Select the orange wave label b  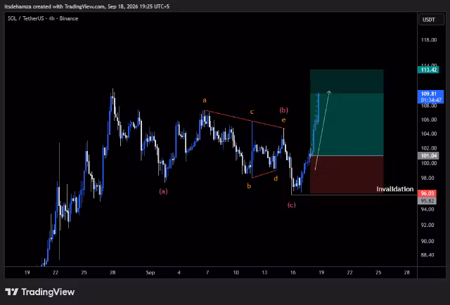click(x=249, y=186)
